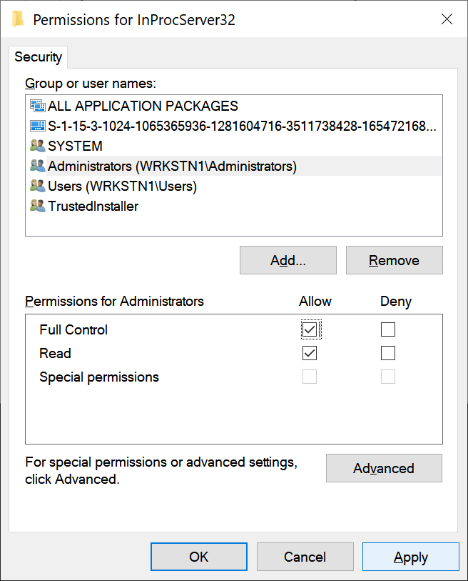Uncheck the Allow Read permission
This screenshot has height=581, width=468.
coord(310,353)
